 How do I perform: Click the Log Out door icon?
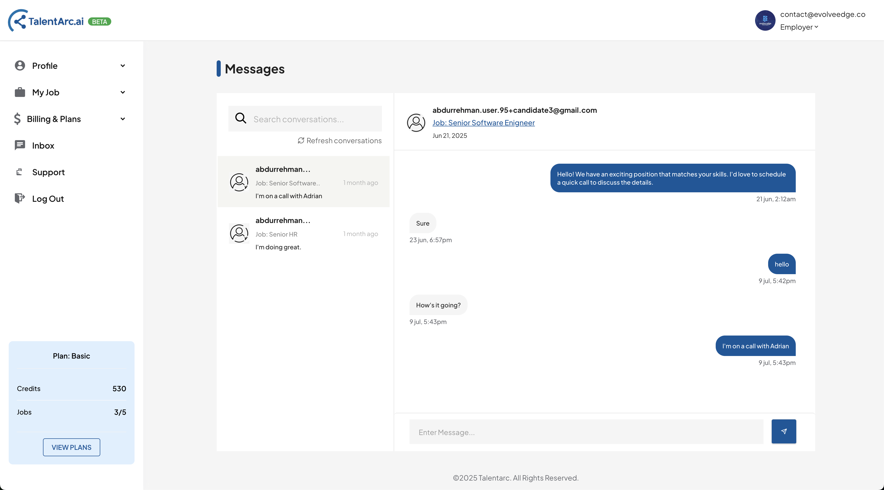pyautogui.click(x=20, y=198)
